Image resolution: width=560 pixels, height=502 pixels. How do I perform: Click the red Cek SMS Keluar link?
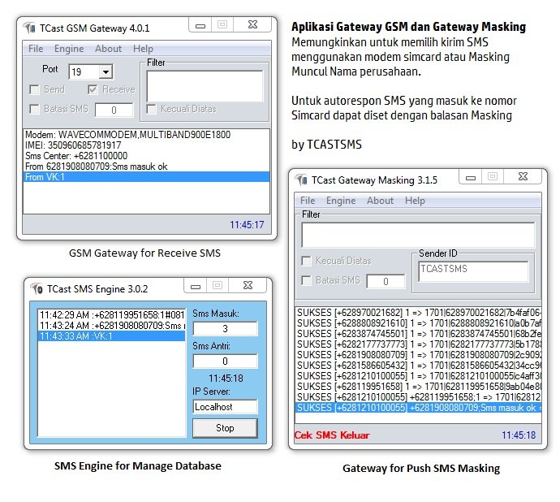pyautogui.click(x=332, y=435)
